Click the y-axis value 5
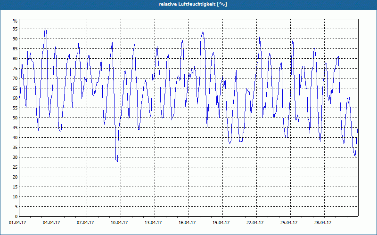The height and width of the screenshot is (235, 377). point(16,207)
